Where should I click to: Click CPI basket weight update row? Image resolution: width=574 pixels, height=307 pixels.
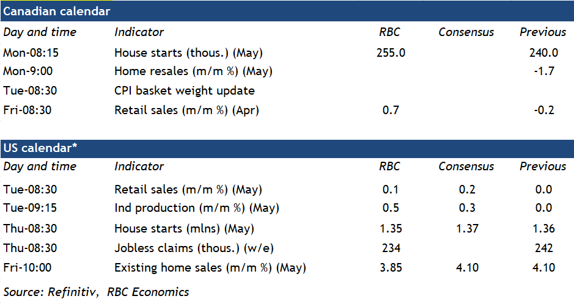point(184,91)
